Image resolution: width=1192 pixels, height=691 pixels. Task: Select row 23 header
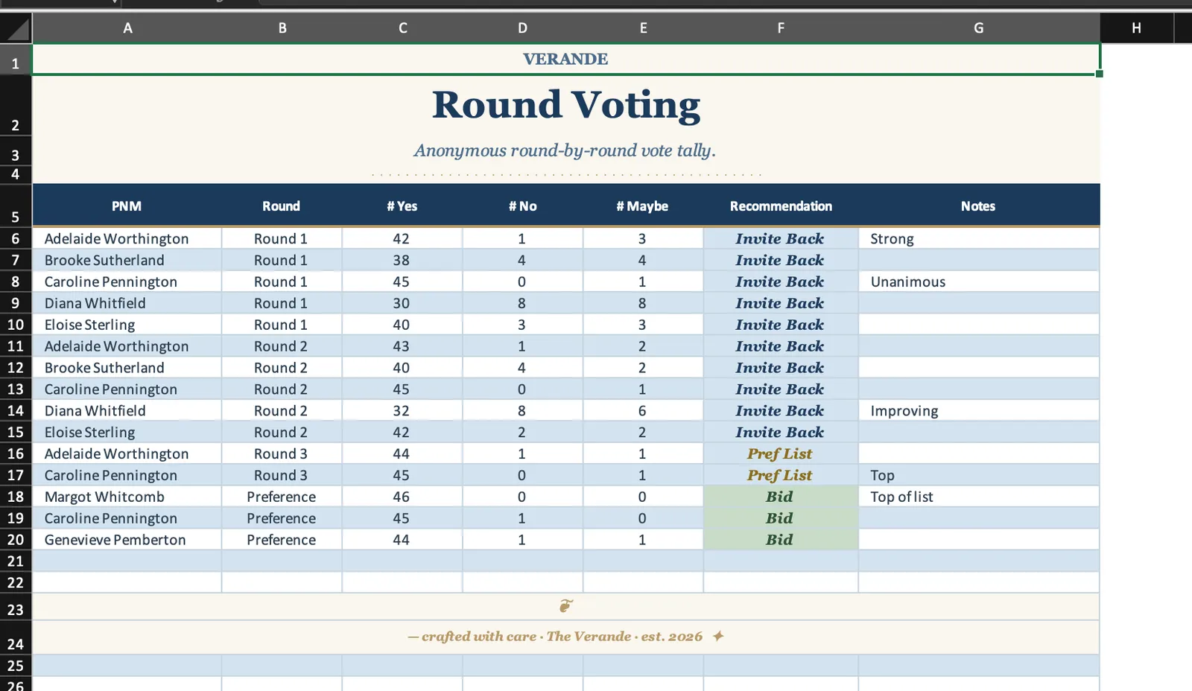(x=16, y=607)
